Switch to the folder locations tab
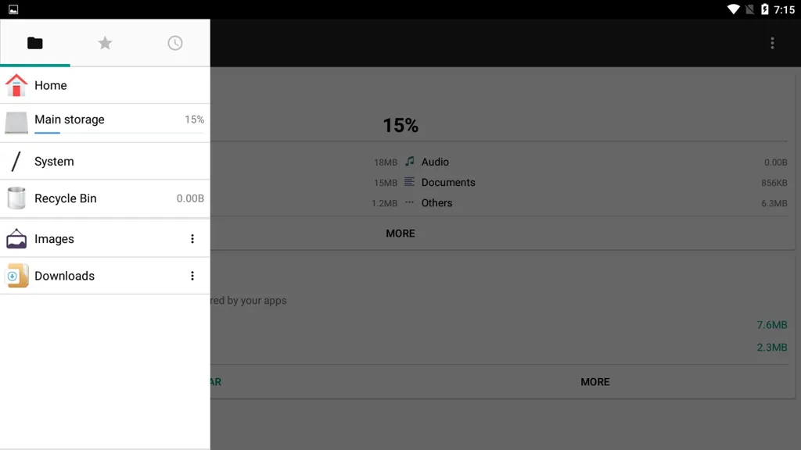This screenshot has height=450, width=801. point(34,43)
